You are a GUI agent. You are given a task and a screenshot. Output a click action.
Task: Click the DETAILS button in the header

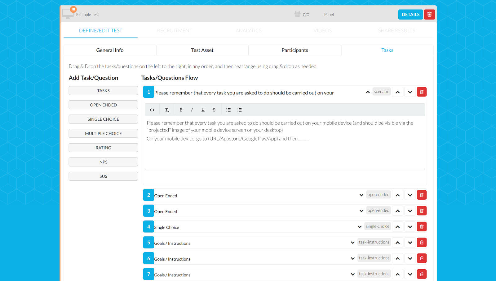(x=410, y=14)
